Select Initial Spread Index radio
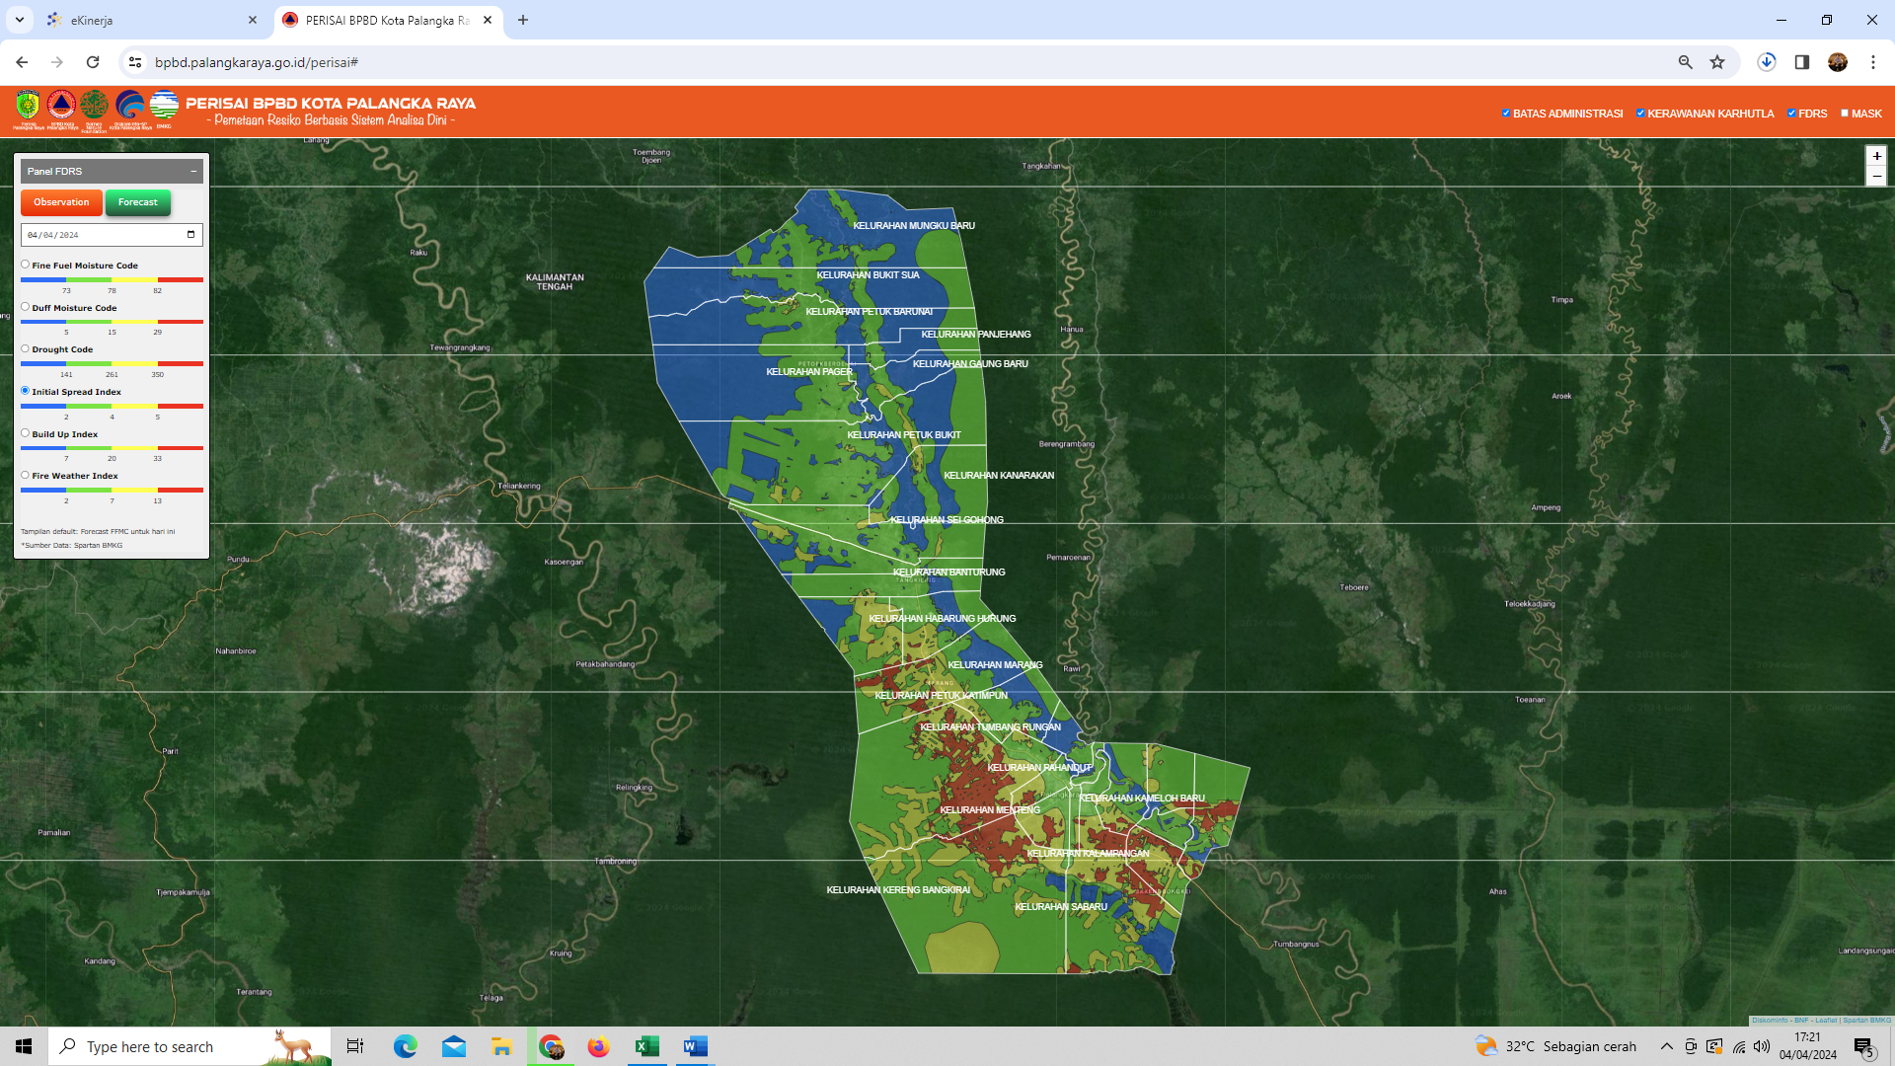 point(26,391)
